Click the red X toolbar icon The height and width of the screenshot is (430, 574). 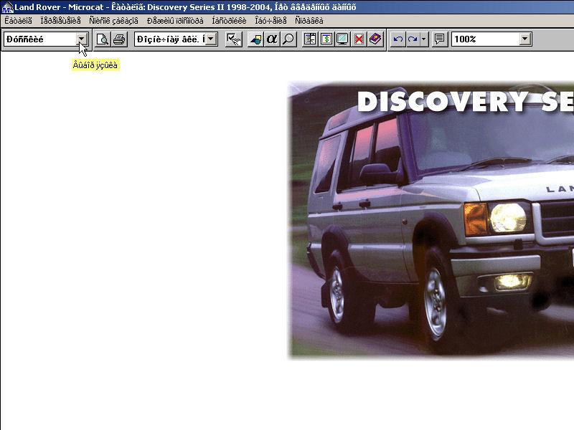pyautogui.click(x=359, y=39)
